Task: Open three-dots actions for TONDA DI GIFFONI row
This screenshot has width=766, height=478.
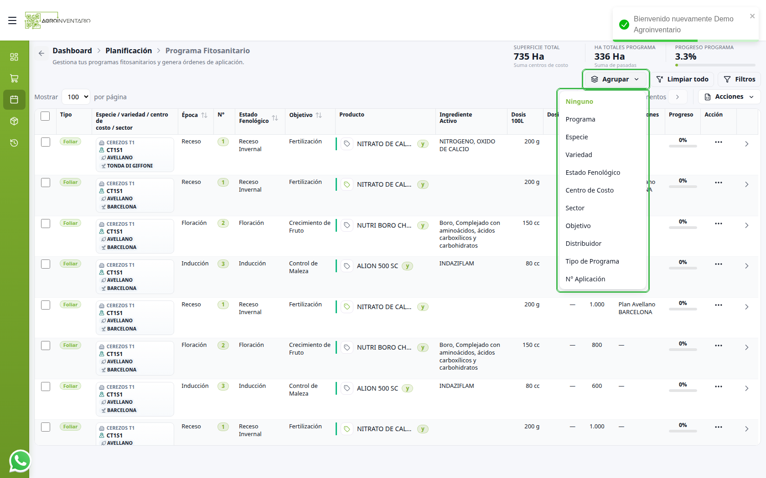Action: (719, 142)
